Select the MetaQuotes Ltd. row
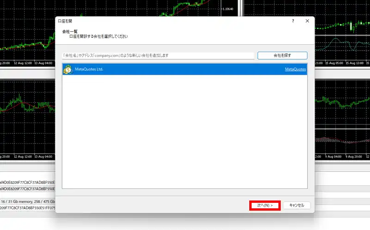 (x=185, y=69)
